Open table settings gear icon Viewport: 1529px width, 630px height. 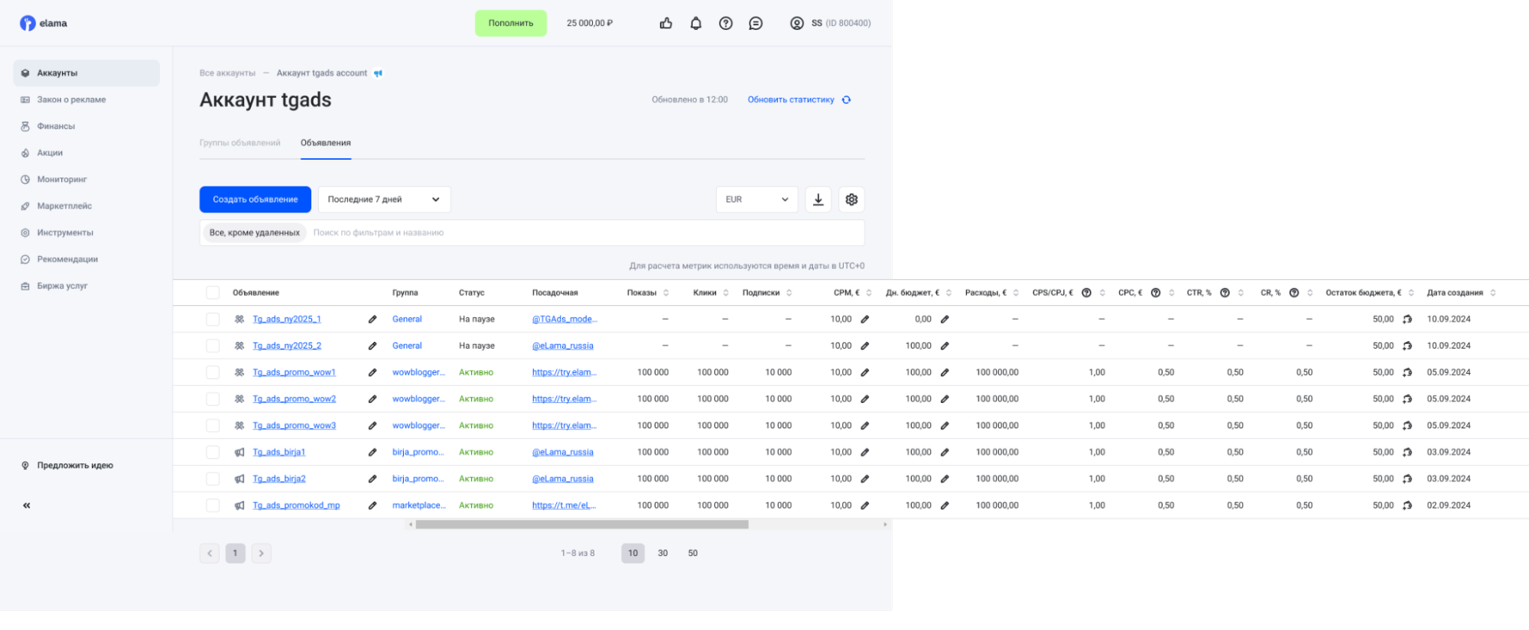[x=851, y=200]
